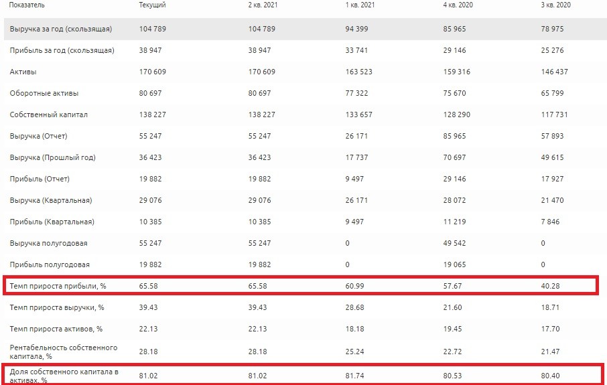
Task: Select the "1 кв. 2021" column header
Action: (360, 5)
